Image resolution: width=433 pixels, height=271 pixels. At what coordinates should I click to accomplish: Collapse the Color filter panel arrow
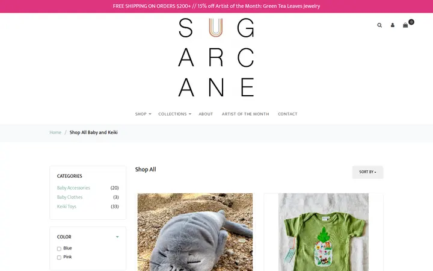coord(117,237)
